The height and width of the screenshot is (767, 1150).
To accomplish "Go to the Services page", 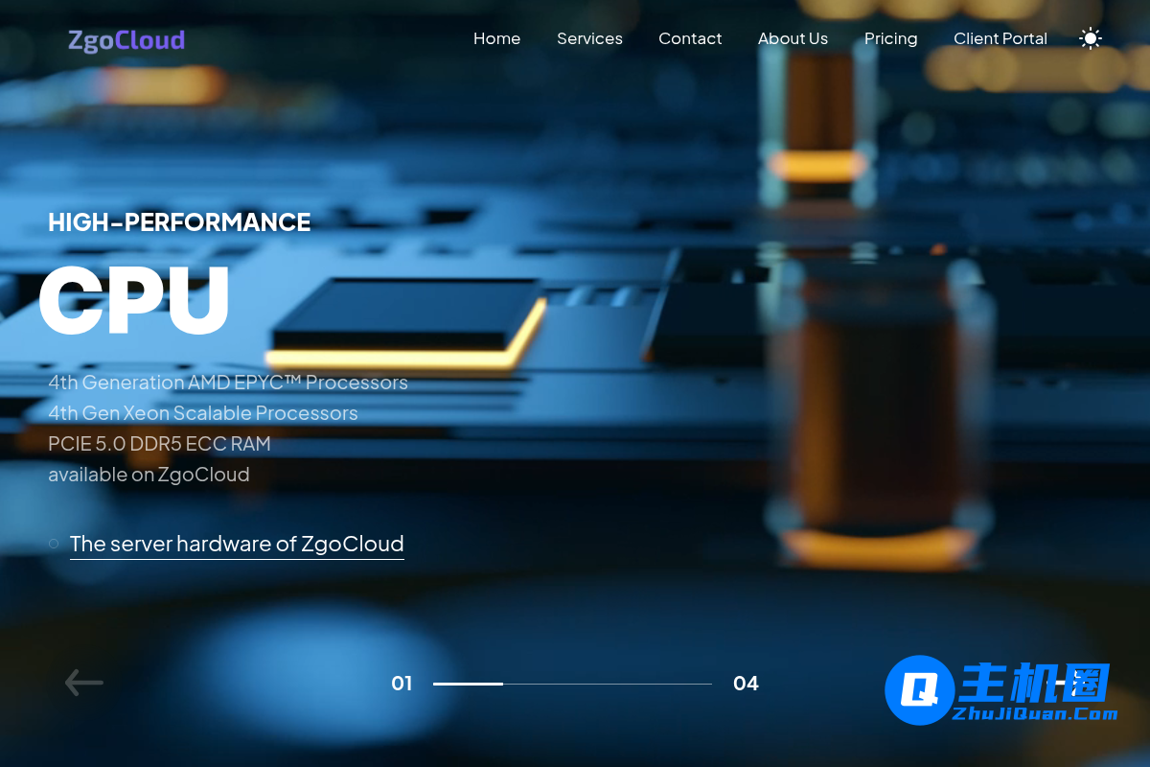I will [x=589, y=38].
